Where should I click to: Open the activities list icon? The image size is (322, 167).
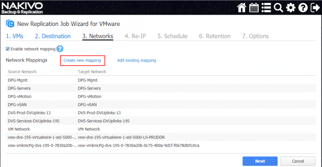click(266, 8)
